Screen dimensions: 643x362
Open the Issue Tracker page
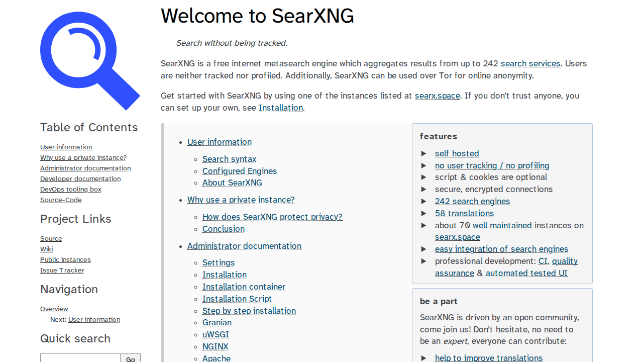62,270
